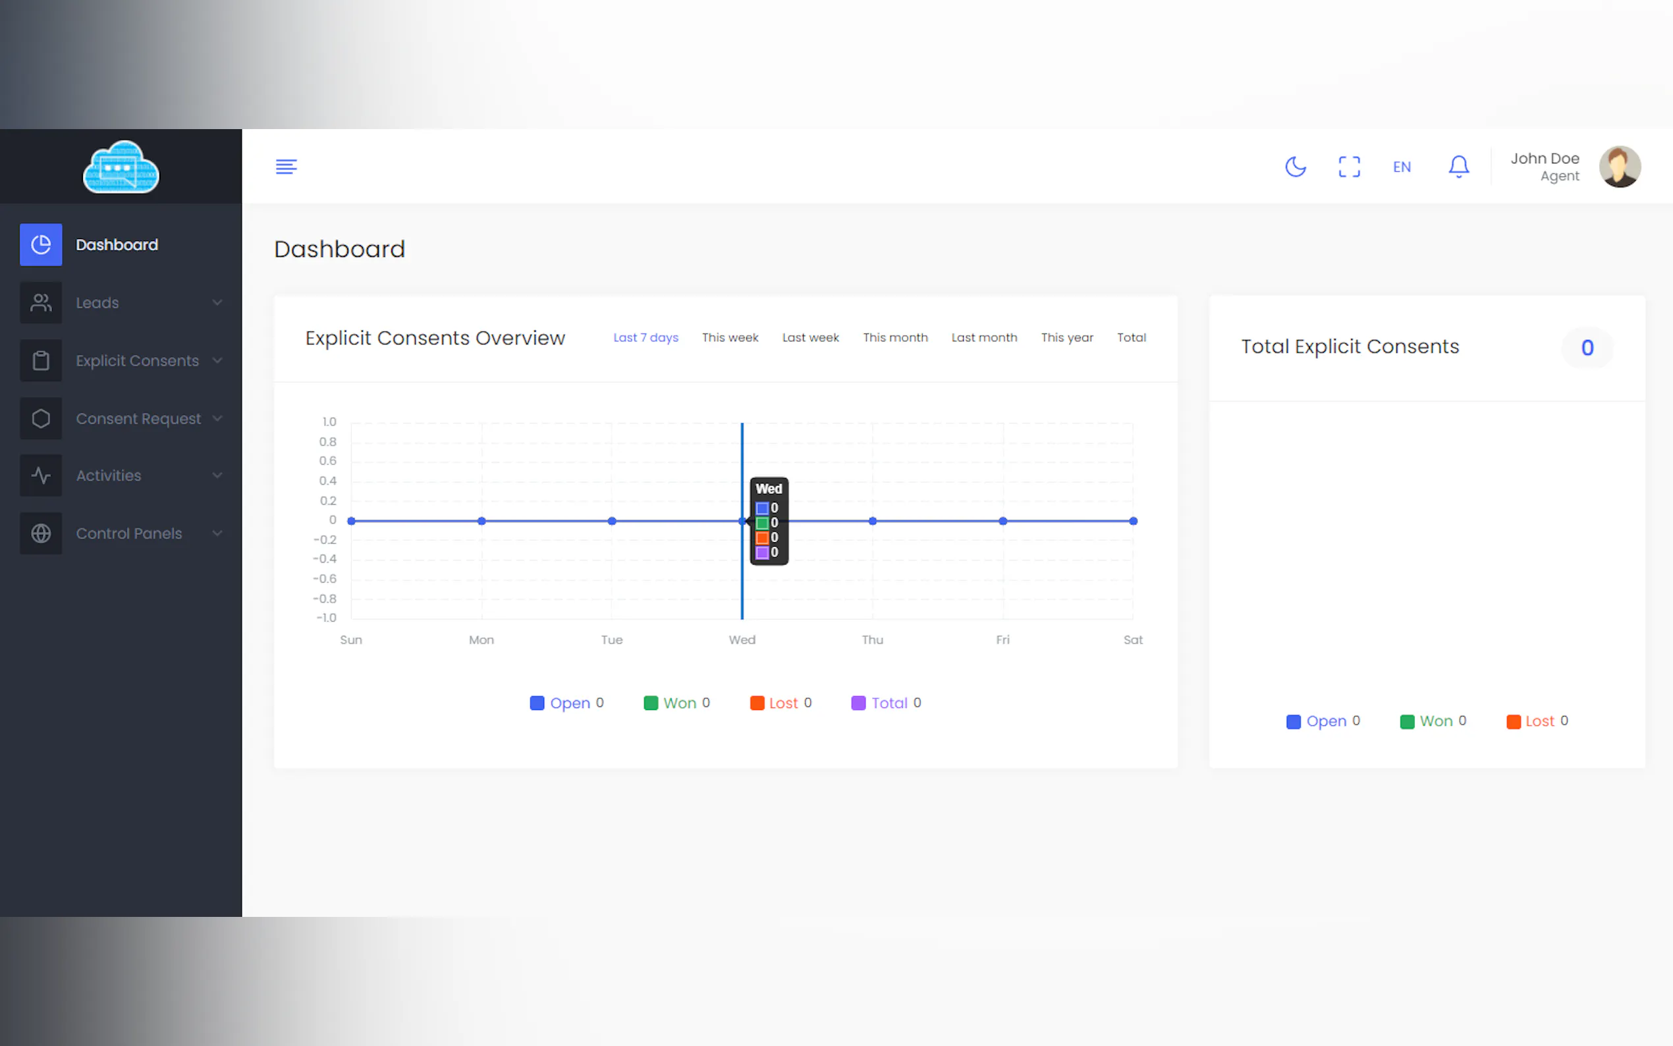Toggle dark mode with the moon icon

(1296, 167)
